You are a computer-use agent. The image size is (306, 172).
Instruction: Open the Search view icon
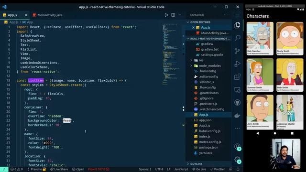[x=237, y=38]
